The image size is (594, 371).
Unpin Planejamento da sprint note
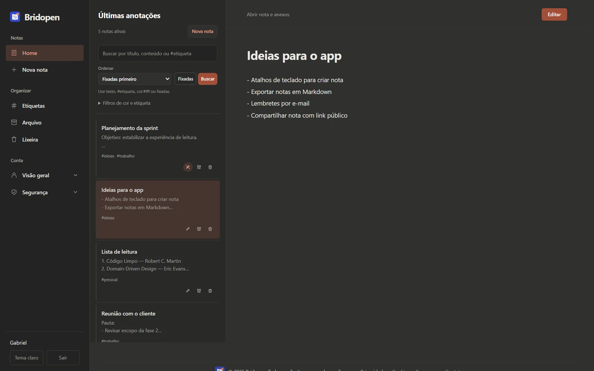(x=188, y=167)
